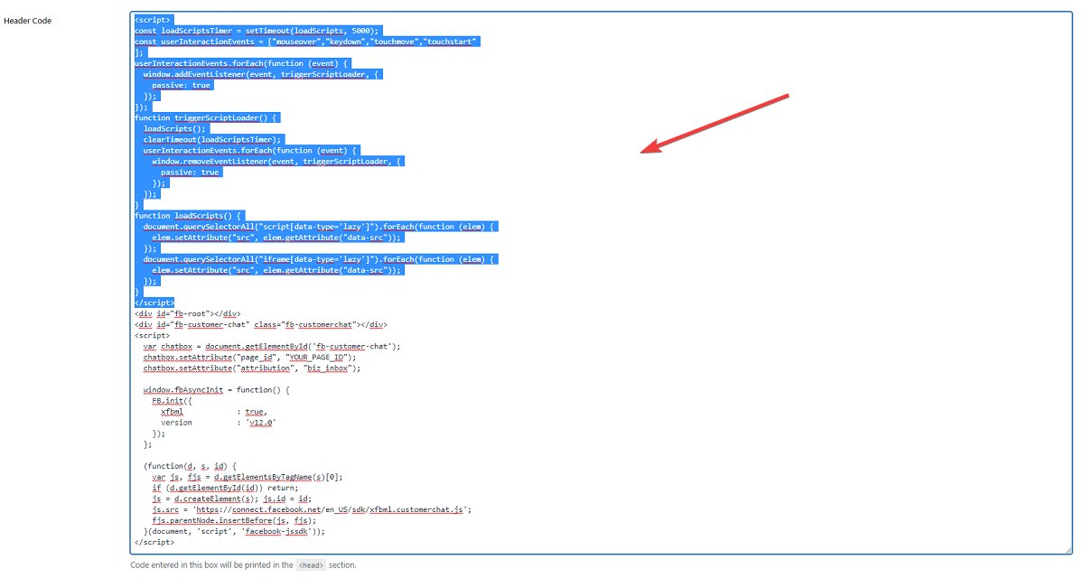Click the head code tag below the box
This screenshot has width=1084, height=578.
click(x=311, y=564)
